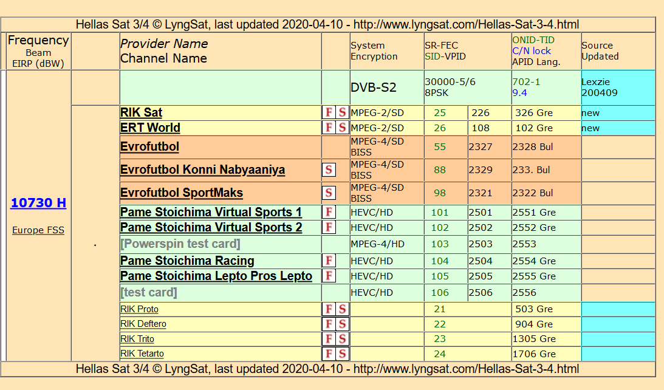
Task: Select the 702-1 ONID-TID value
Action: [x=526, y=82]
